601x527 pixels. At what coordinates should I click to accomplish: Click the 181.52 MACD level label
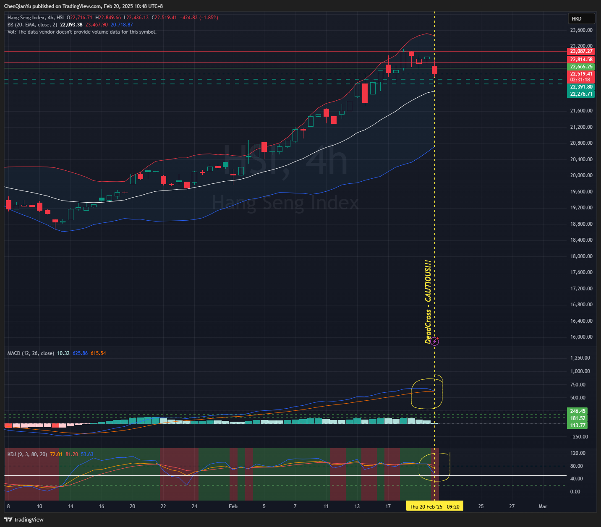[x=577, y=418]
